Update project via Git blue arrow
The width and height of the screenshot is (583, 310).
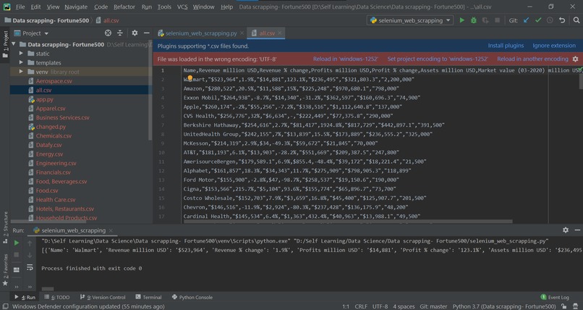[526, 20]
